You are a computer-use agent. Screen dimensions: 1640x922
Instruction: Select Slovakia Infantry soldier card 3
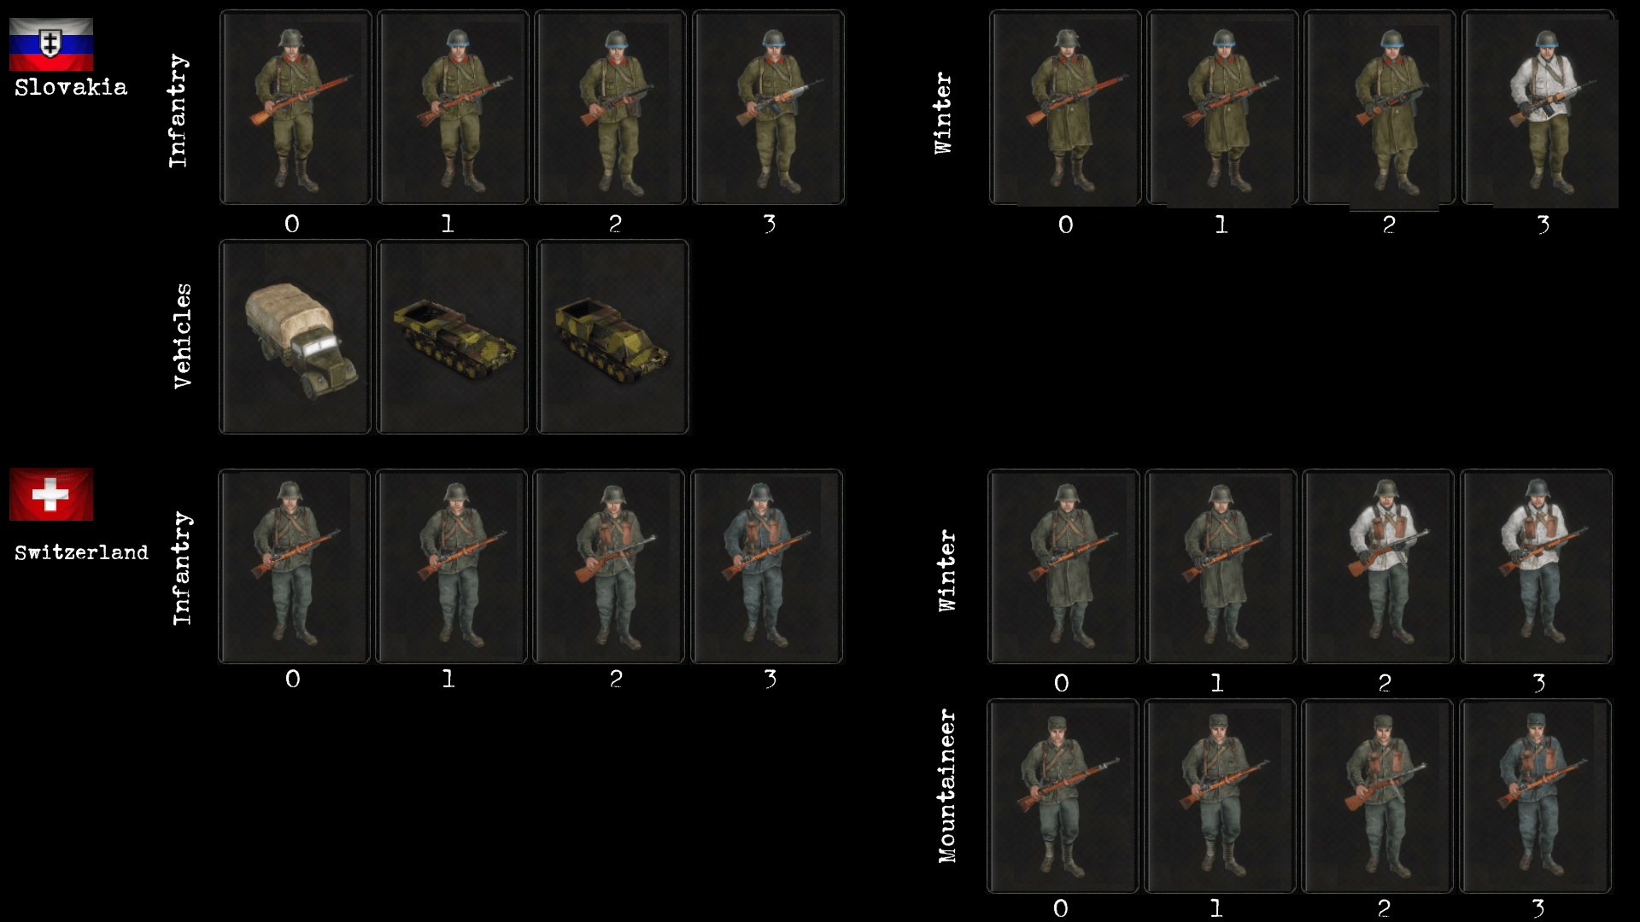click(x=769, y=108)
